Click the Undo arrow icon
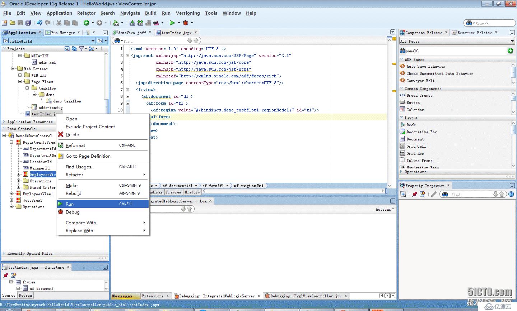Viewport: 517px width, 311px height. 39,23
